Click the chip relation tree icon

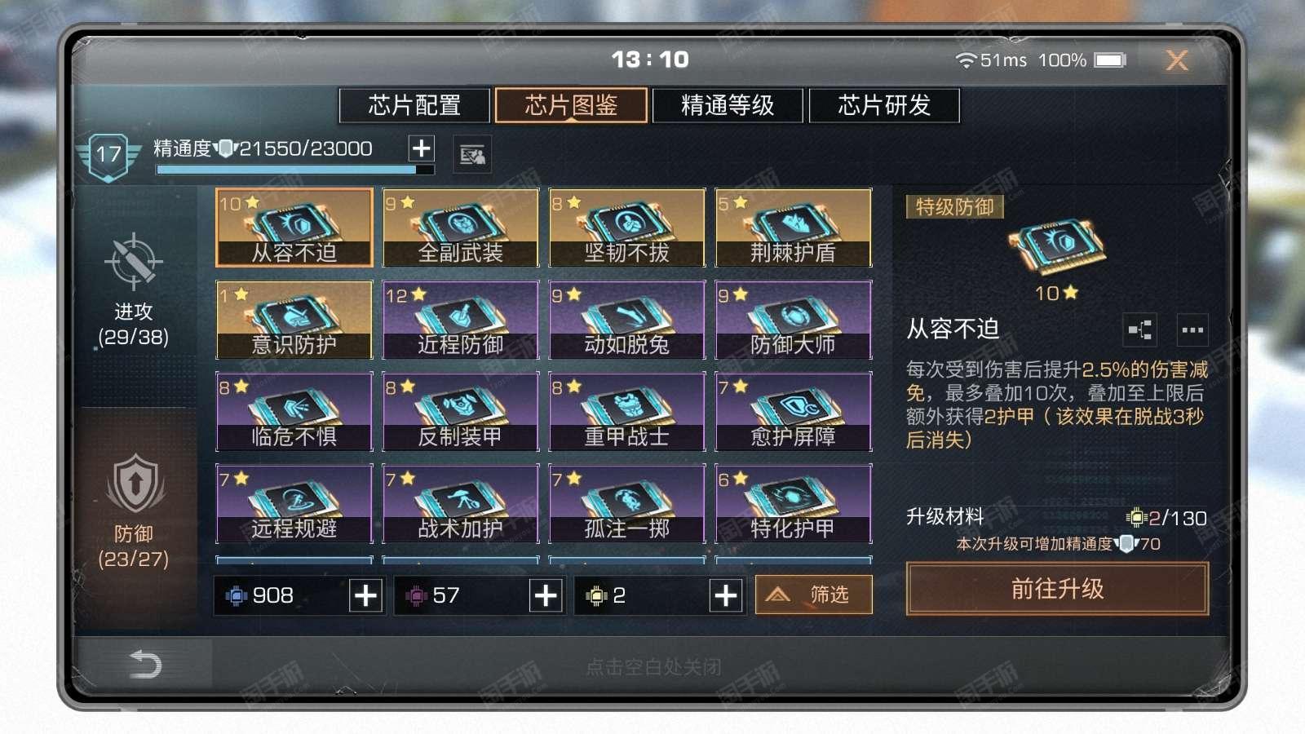tap(1140, 330)
